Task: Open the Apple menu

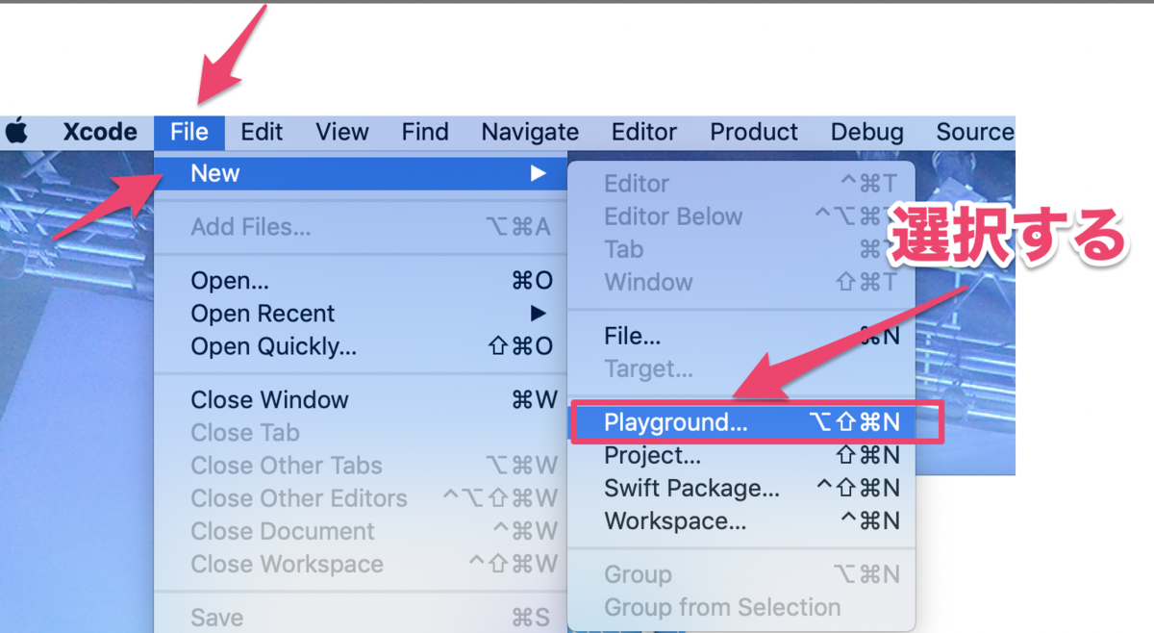Action: point(15,132)
